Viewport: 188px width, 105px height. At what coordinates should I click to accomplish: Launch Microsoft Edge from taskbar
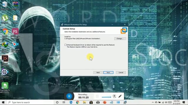click(x=71, y=102)
